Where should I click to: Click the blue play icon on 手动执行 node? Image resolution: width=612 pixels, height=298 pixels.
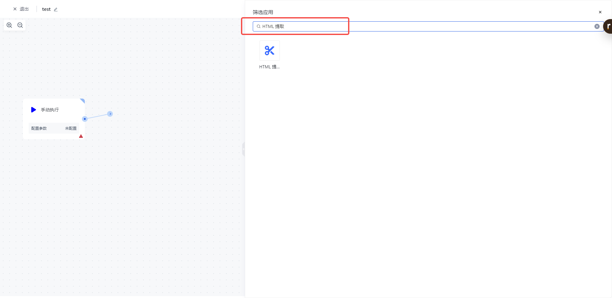[x=33, y=110]
